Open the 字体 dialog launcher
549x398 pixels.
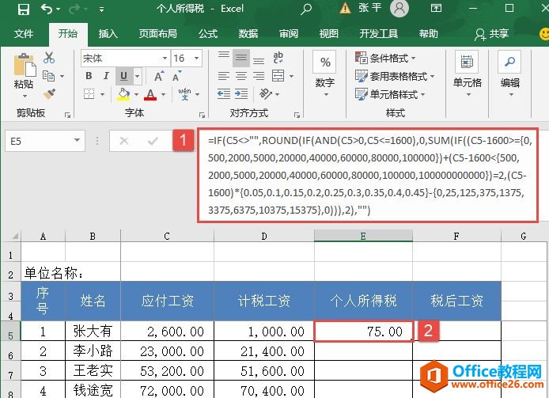click(x=202, y=115)
